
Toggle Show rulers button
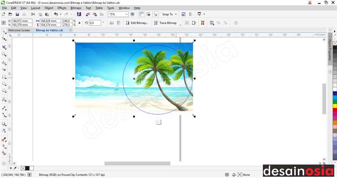coord(142,14)
